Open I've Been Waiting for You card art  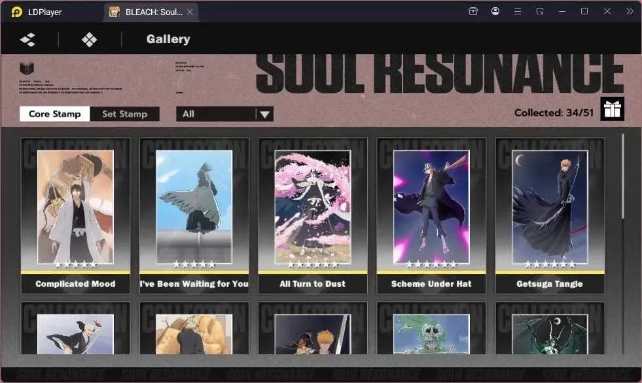(x=194, y=207)
